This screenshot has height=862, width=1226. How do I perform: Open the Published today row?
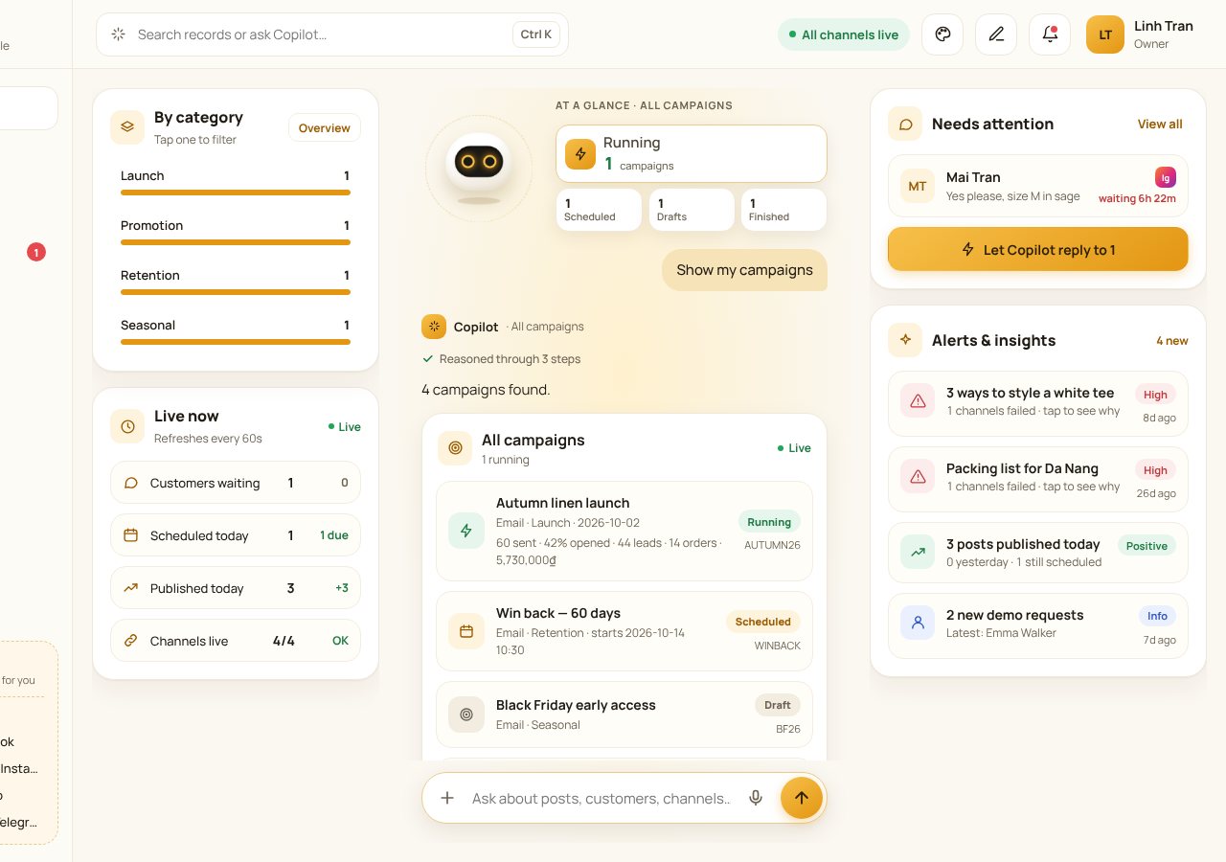pos(236,588)
